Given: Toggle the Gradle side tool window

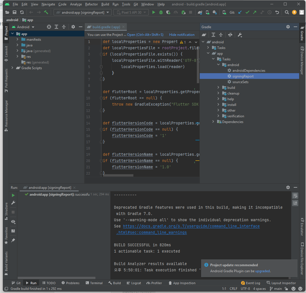Looking at the screenshot, I should [x=302, y=33].
